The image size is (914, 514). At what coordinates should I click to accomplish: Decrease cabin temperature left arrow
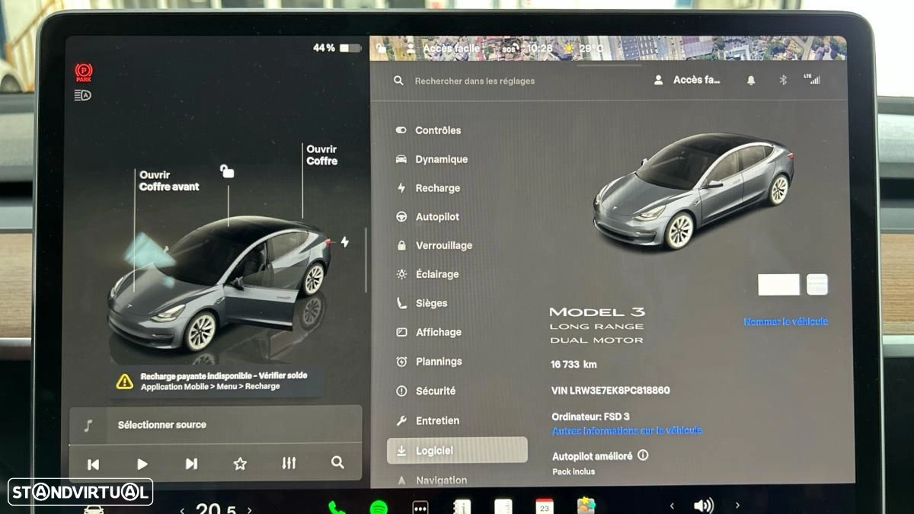pyautogui.click(x=182, y=510)
